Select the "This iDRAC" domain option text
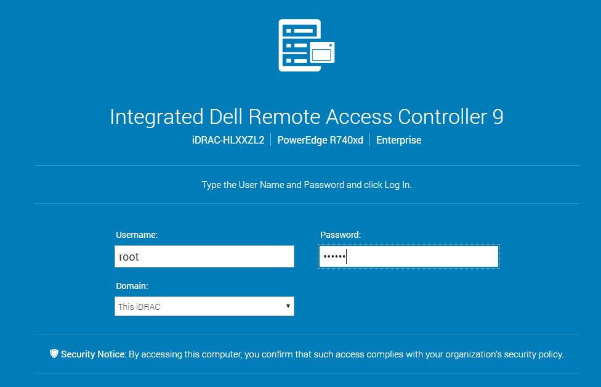 click(x=140, y=307)
